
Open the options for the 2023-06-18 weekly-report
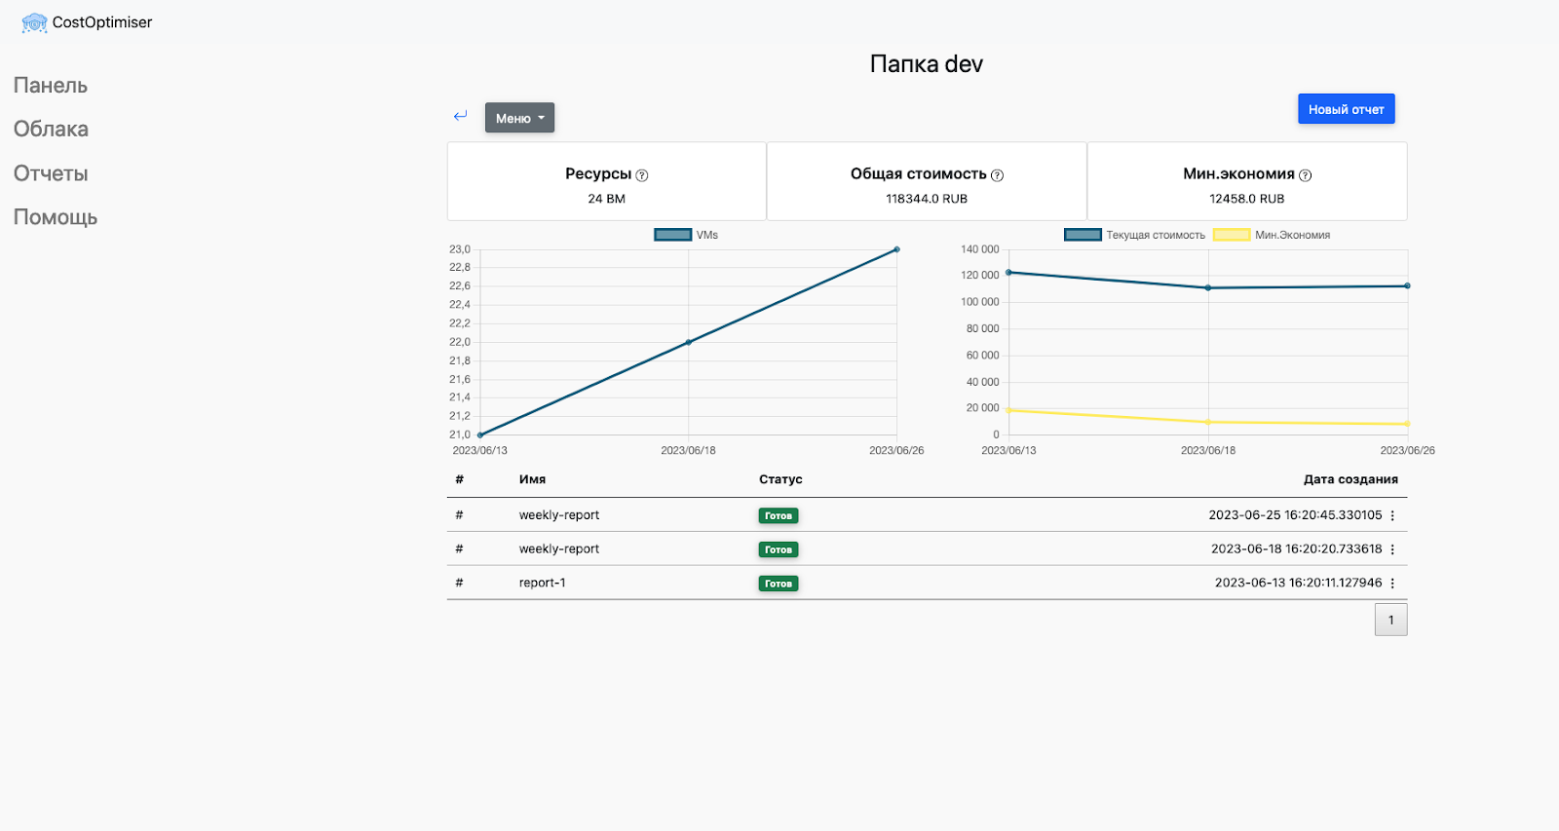click(1392, 549)
